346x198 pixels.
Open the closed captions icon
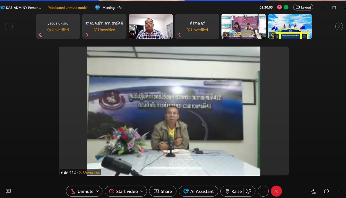[8, 191]
